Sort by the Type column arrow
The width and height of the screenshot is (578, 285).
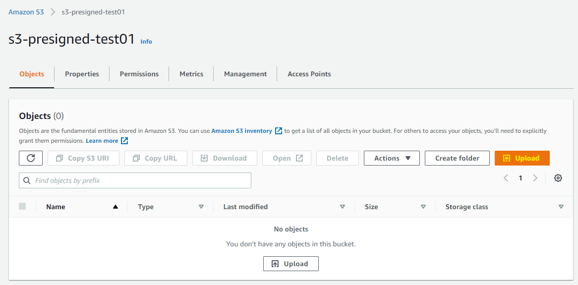point(201,207)
